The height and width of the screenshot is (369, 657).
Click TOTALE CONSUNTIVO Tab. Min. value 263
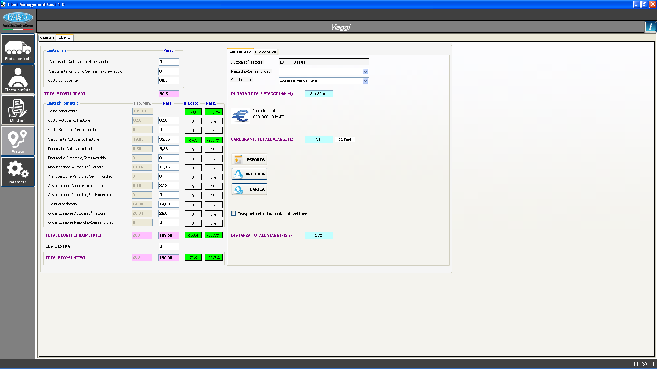[142, 257]
